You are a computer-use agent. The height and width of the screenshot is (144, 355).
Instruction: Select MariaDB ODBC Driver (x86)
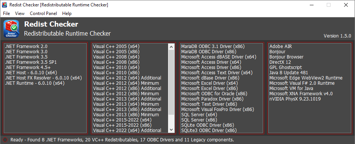point(209,52)
